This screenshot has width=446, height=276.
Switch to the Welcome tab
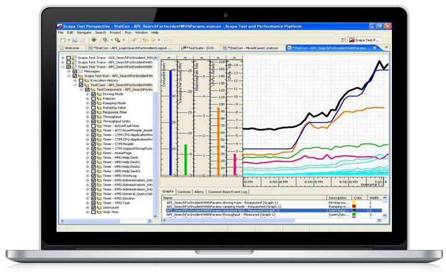point(70,48)
